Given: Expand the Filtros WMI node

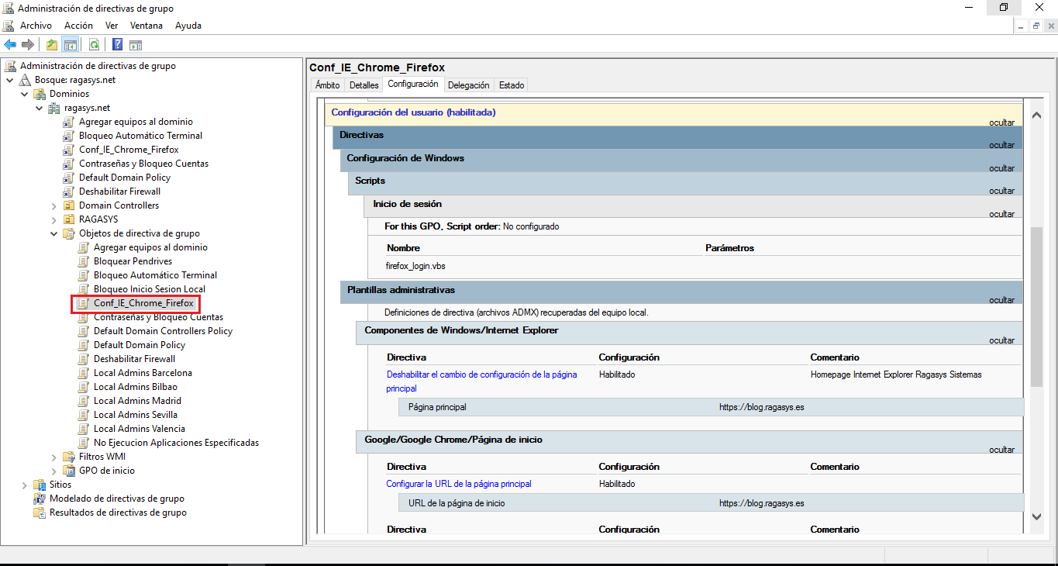Looking at the screenshot, I should tap(53, 456).
